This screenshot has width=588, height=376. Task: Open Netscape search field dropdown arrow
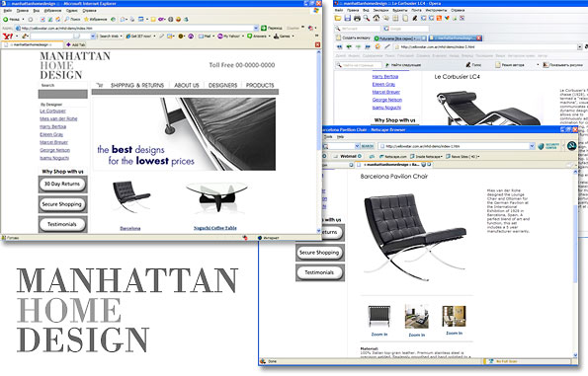357,146
